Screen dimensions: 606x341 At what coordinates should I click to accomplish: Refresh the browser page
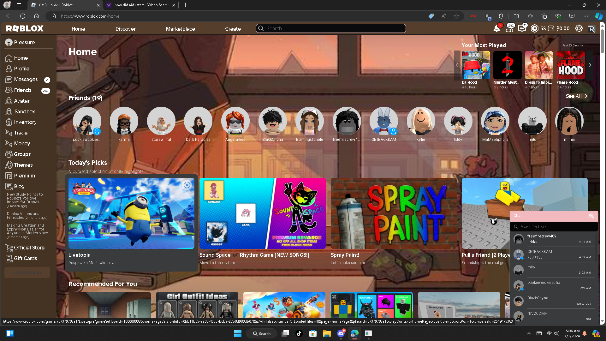pos(23,16)
